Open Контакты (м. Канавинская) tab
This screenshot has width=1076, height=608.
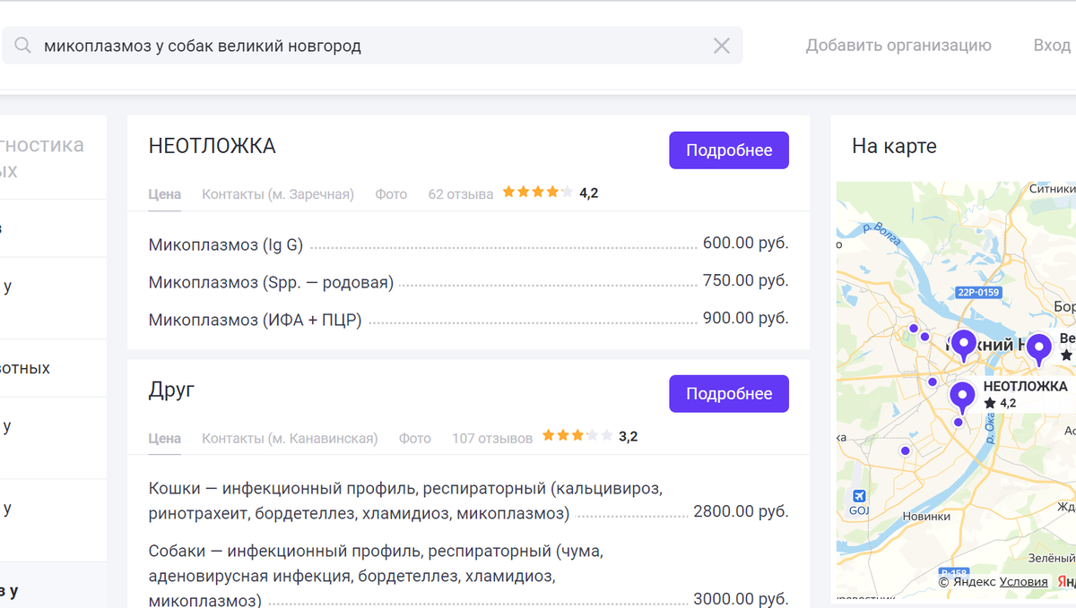290,438
